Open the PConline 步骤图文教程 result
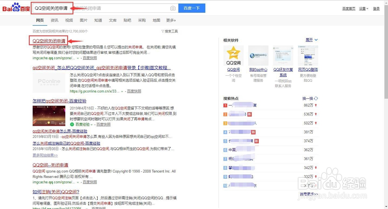 click(101, 68)
